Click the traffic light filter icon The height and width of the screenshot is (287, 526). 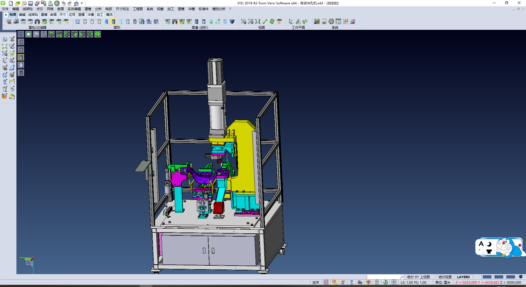point(38,22)
